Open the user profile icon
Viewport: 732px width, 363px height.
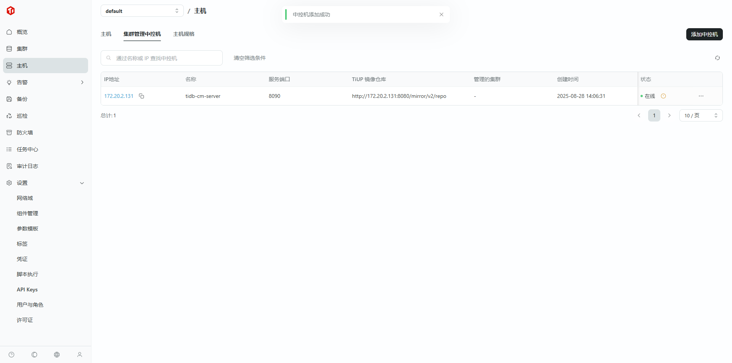tap(80, 355)
